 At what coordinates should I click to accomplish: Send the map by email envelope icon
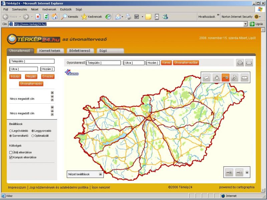pos(249,63)
